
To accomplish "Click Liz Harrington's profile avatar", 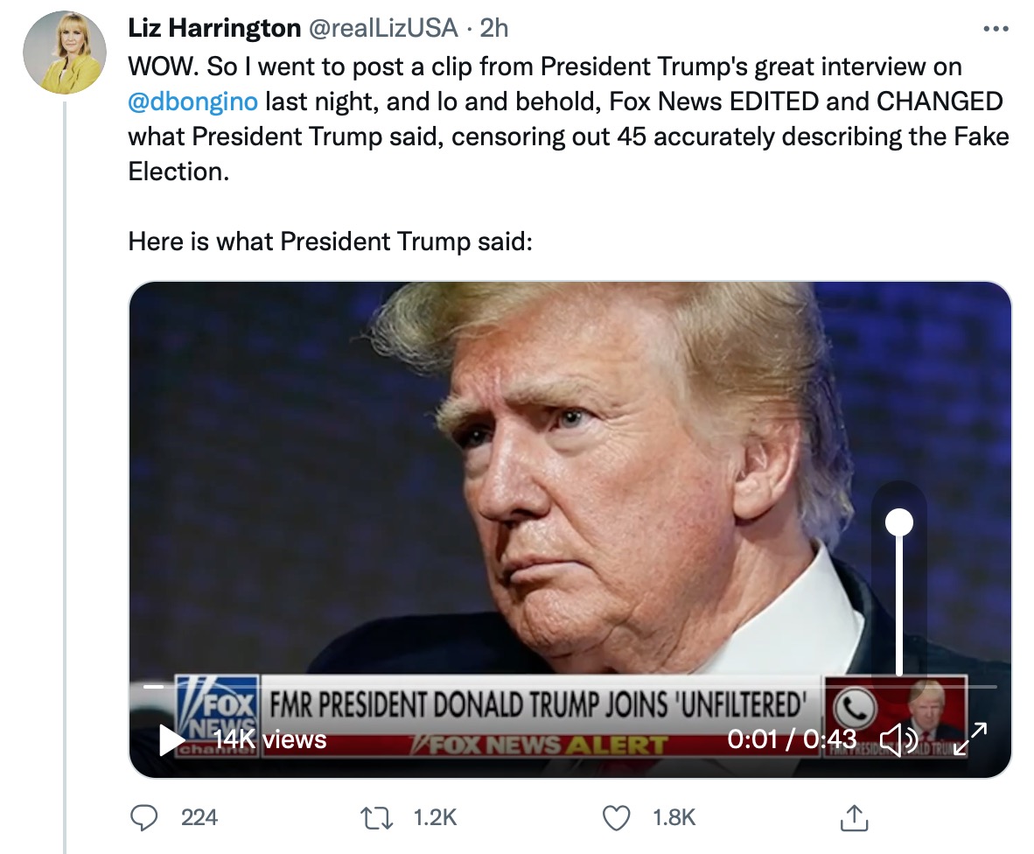I will pos(65,53).
